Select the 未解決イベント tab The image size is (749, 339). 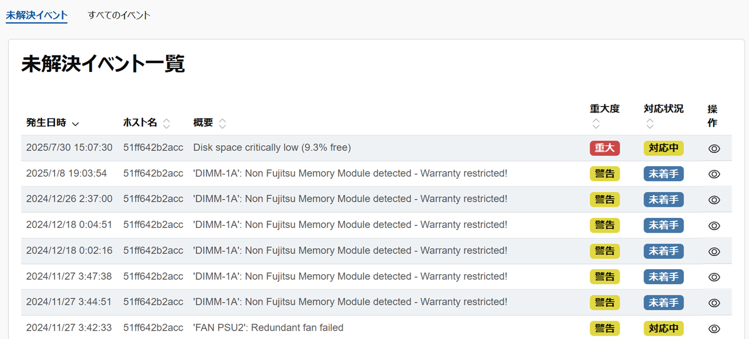(37, 15)
